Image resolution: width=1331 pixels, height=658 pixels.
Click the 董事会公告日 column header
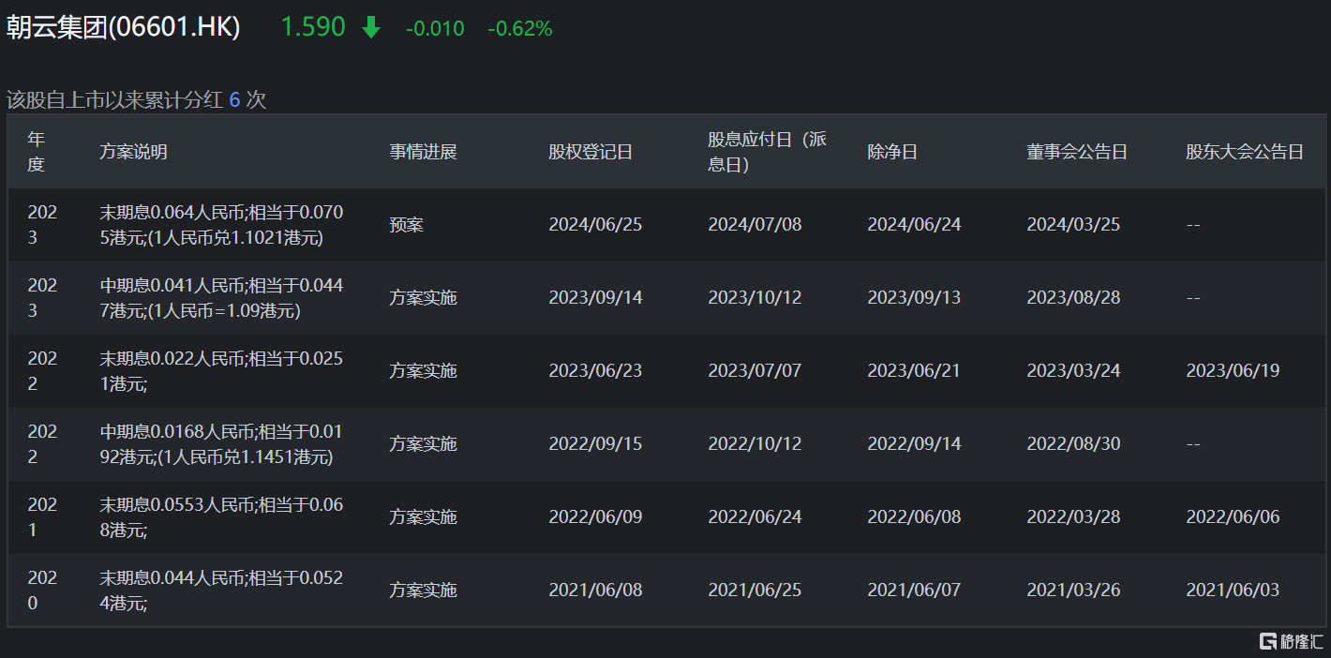coord(1077,152)
